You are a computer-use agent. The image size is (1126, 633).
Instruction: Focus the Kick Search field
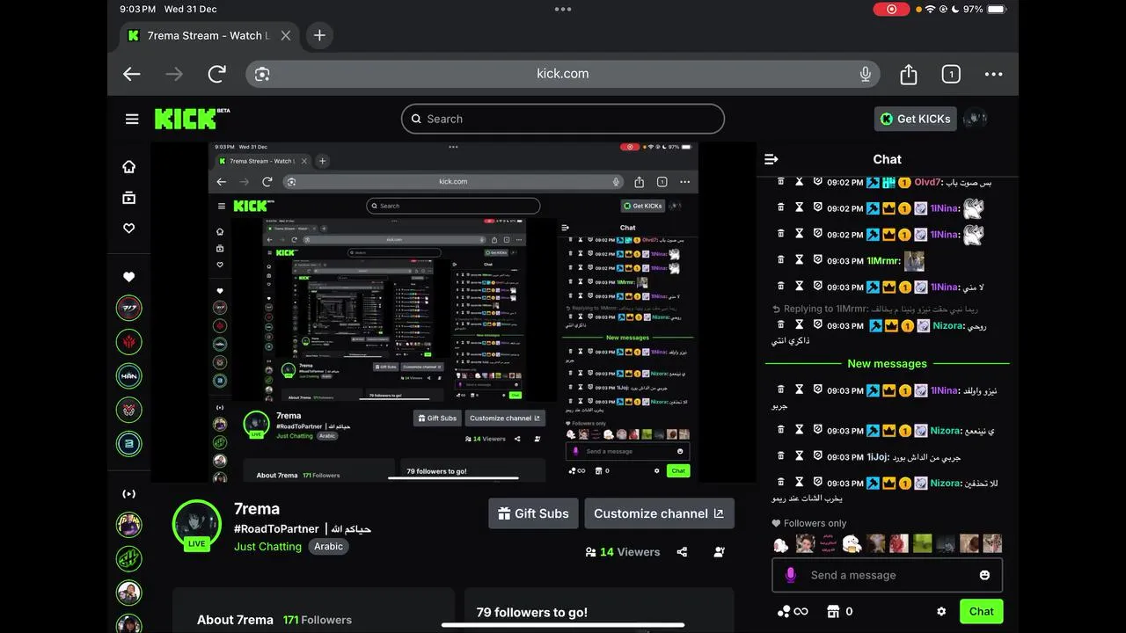(x=563, y=119)
